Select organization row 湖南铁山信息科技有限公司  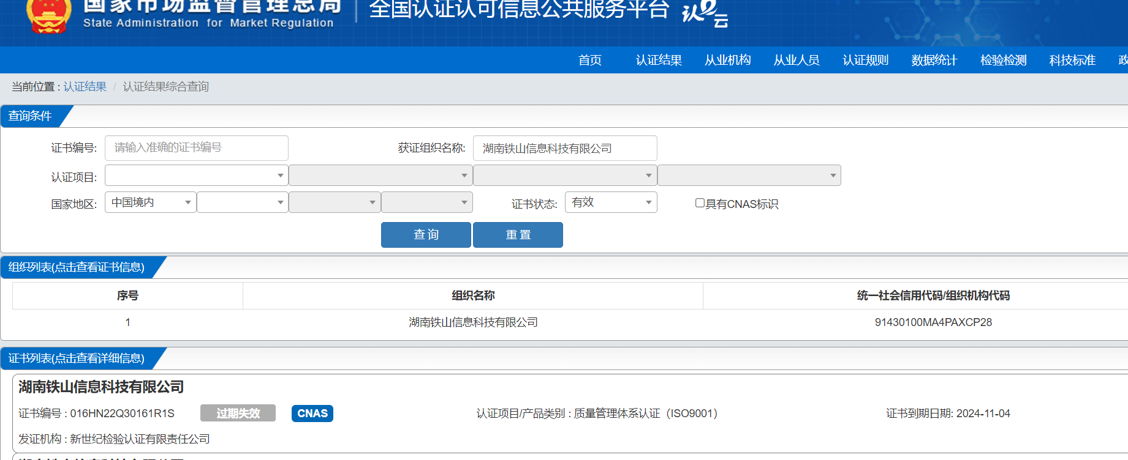473,322
